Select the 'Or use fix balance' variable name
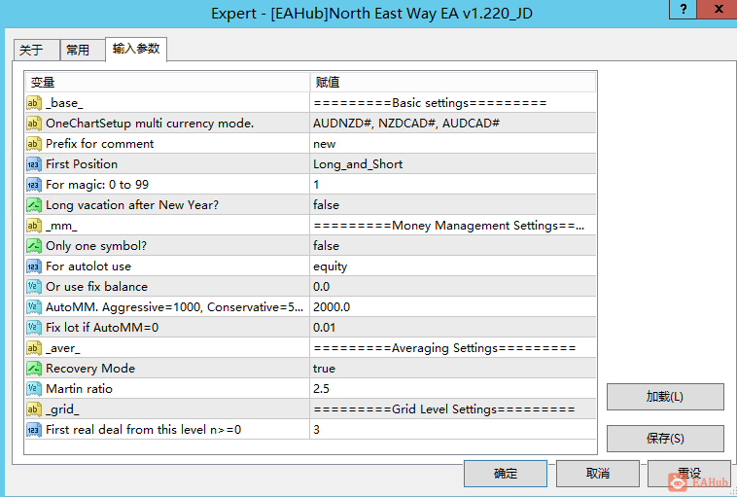The width and height of the screenshot is (737, 497). tap(97, 287)
